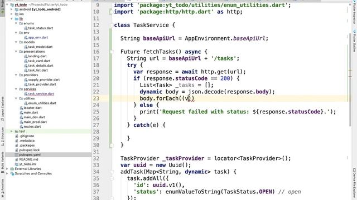The height and width of the screenshot is (200, 357).
Task: Expand the android module folder
Action: click(x=12, y=9)
